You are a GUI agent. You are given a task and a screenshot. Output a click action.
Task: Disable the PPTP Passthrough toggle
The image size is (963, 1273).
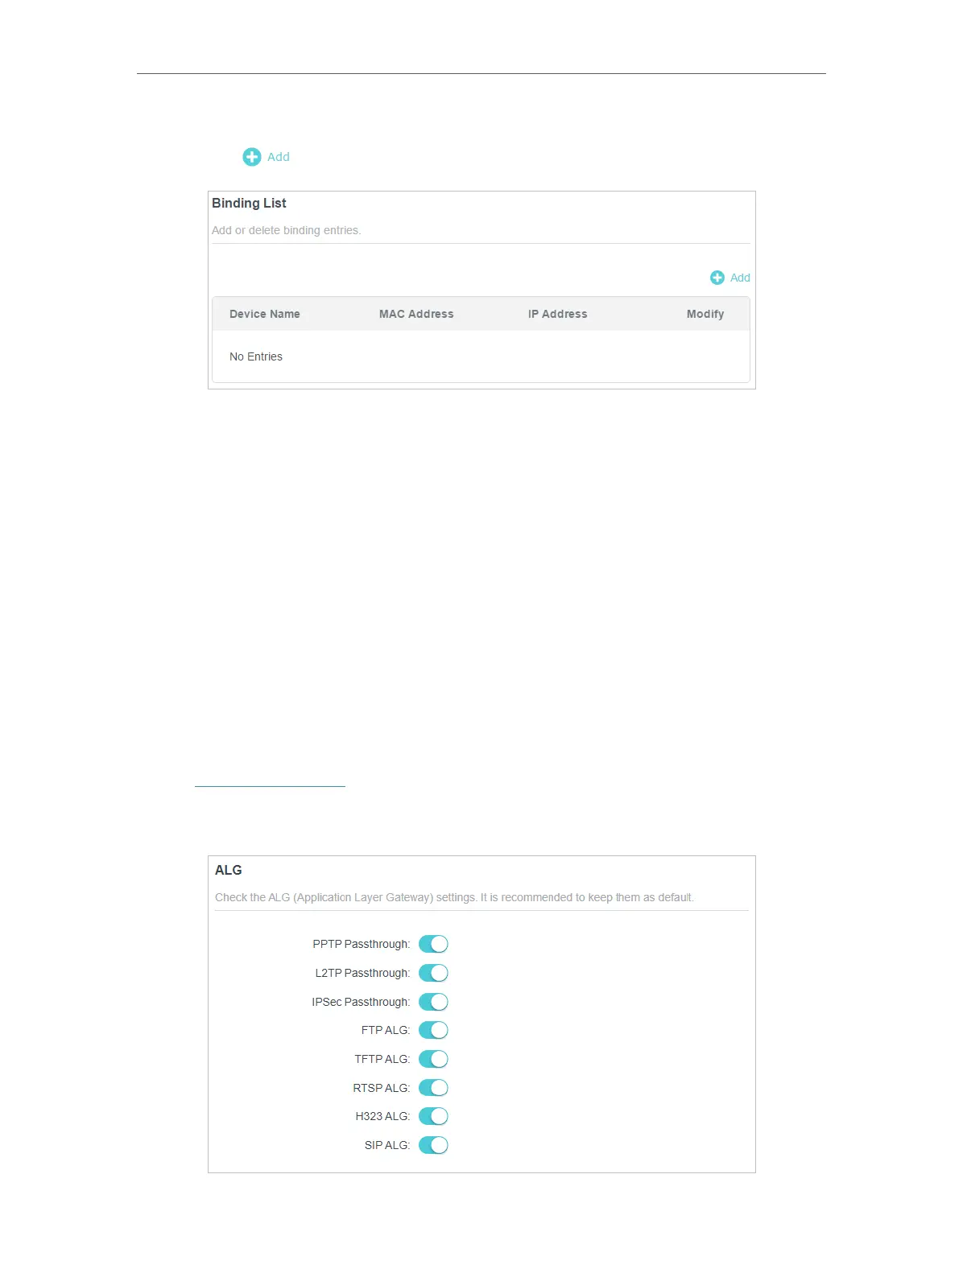click(433, 944)
